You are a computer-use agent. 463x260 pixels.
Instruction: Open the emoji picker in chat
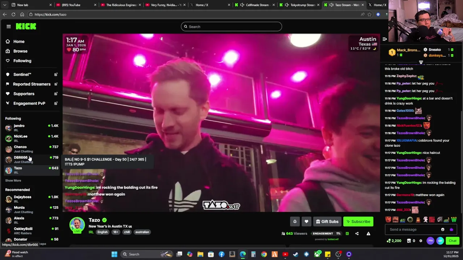pyautogui.click(x=443, y=230)
